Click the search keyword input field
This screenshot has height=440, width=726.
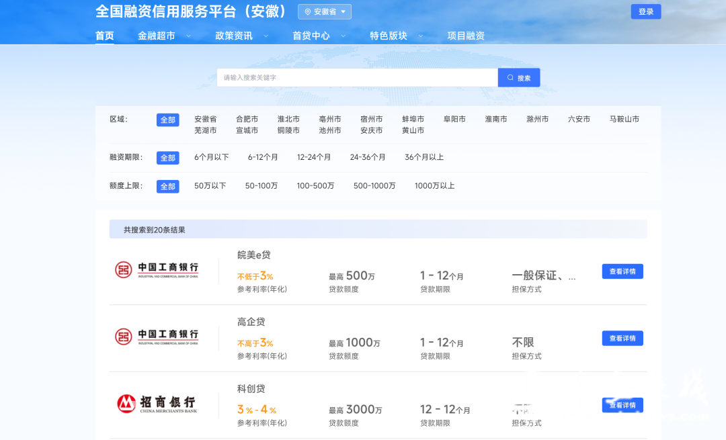(356, 77)
